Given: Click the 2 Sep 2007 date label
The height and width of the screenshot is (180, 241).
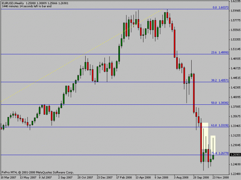Looking at the screenshot, I should pos(65,178).
